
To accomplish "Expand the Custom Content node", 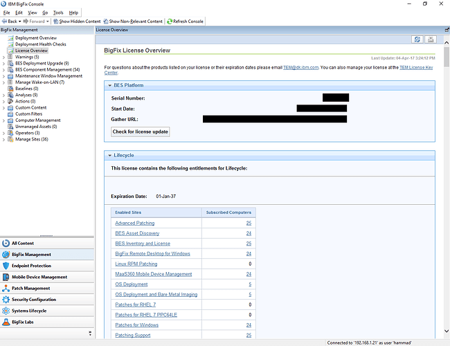I will click(x=3, y=108).
